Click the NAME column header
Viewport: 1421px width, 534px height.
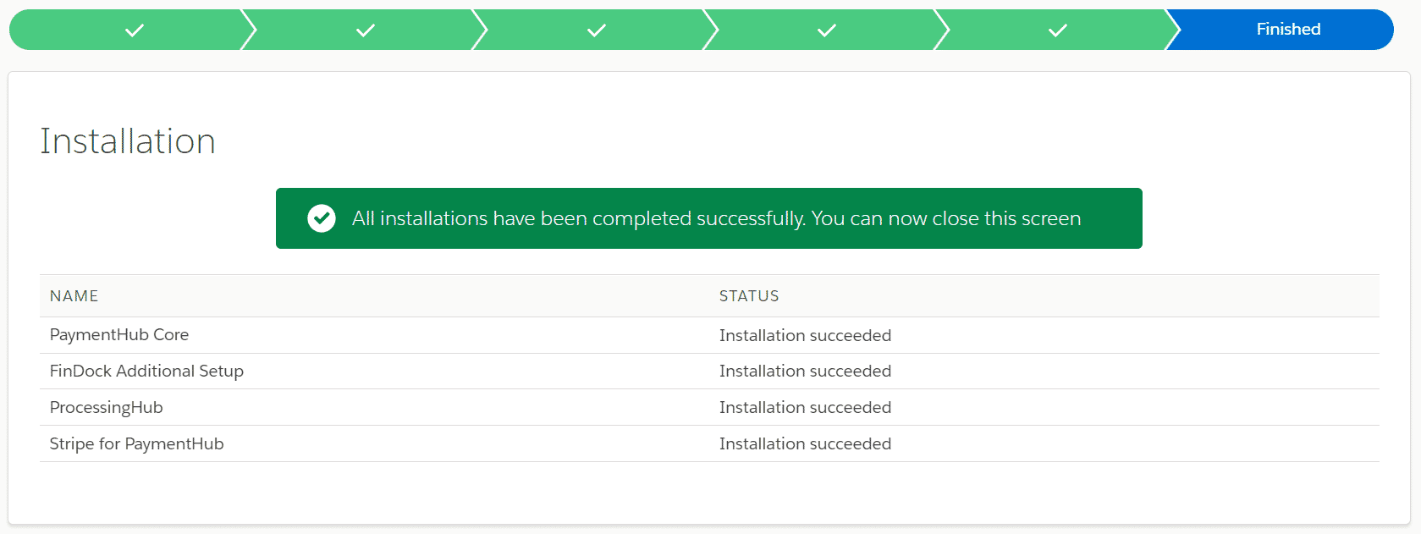coord(74,295)
